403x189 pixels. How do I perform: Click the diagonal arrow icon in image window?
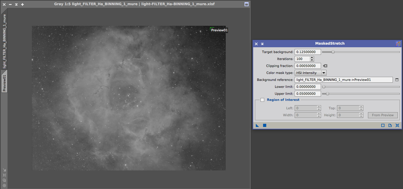click(x=4, y=170)
